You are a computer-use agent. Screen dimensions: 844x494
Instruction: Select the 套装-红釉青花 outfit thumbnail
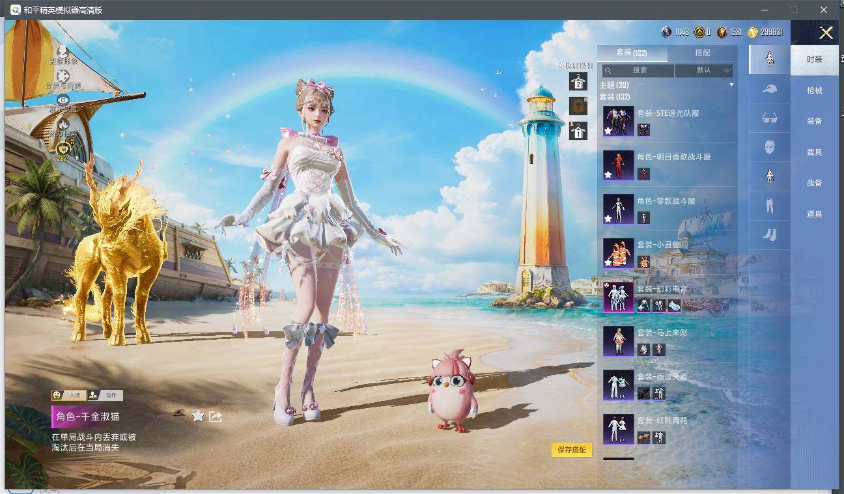coord(618,429)
